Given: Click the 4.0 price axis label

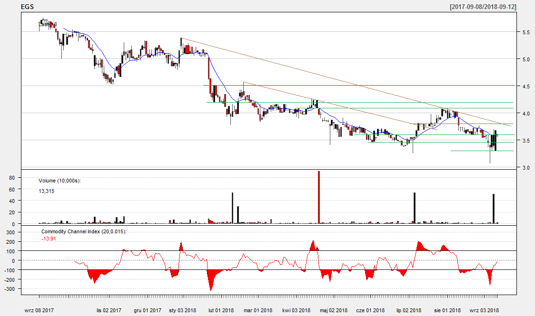Looking at the screenshot, I should [526, 114].
